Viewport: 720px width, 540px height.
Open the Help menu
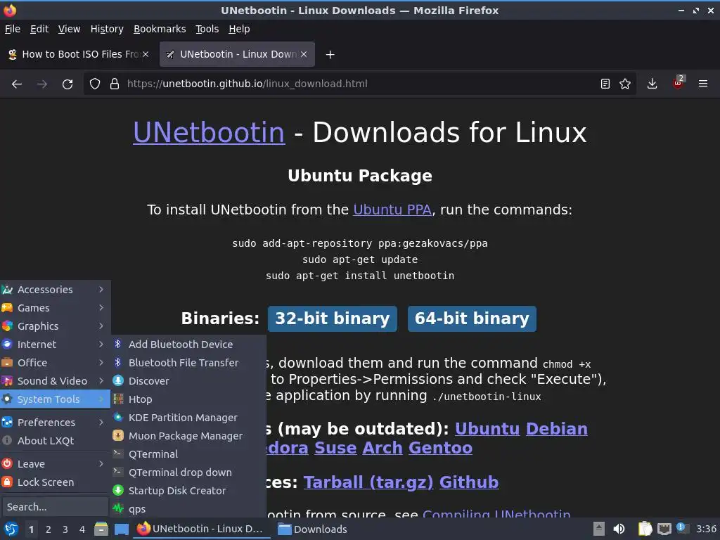click(239, 29)
